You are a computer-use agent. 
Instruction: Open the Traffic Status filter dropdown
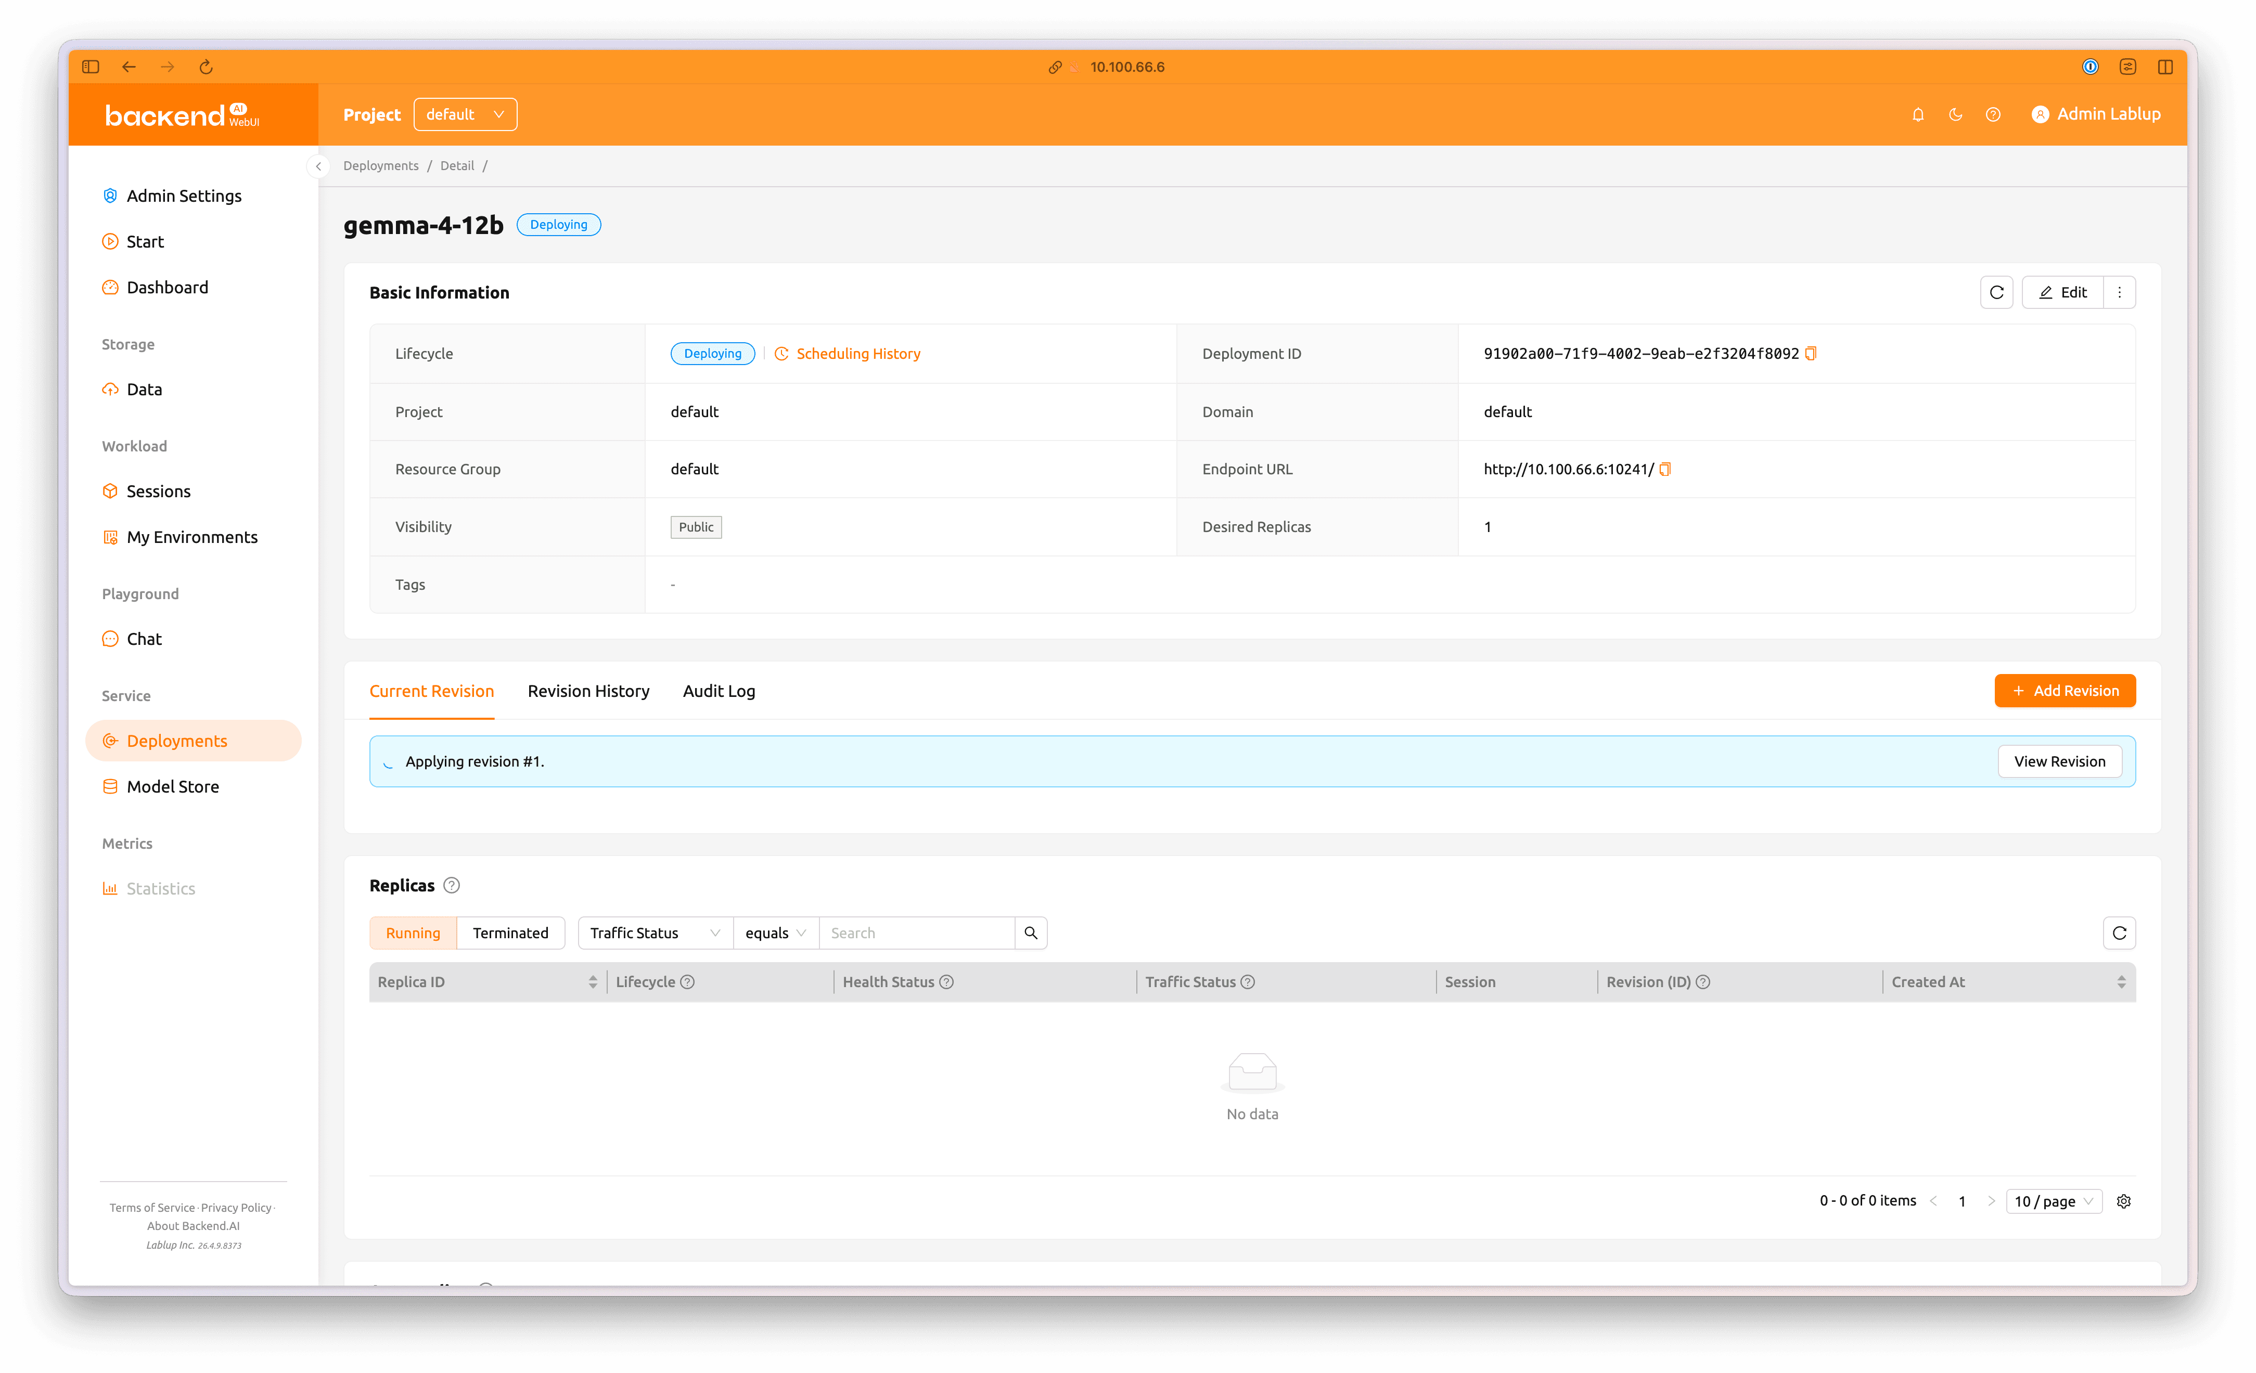click(656, 932)
